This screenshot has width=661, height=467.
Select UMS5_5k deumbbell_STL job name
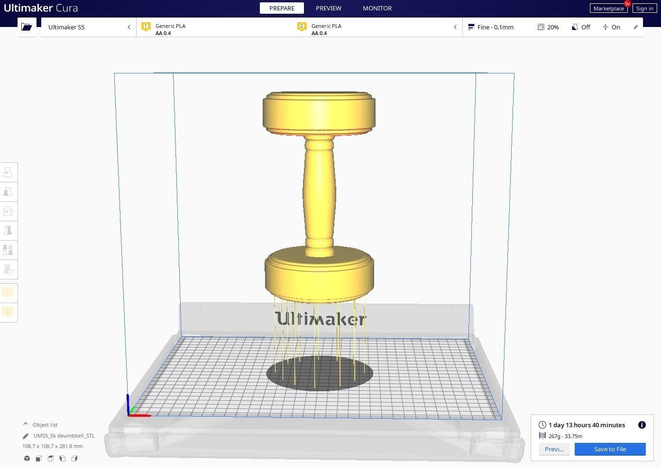coord(64,436)
